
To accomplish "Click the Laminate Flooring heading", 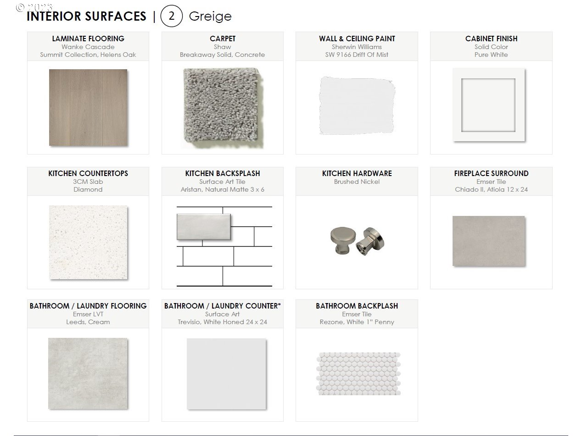I will 88,39.
